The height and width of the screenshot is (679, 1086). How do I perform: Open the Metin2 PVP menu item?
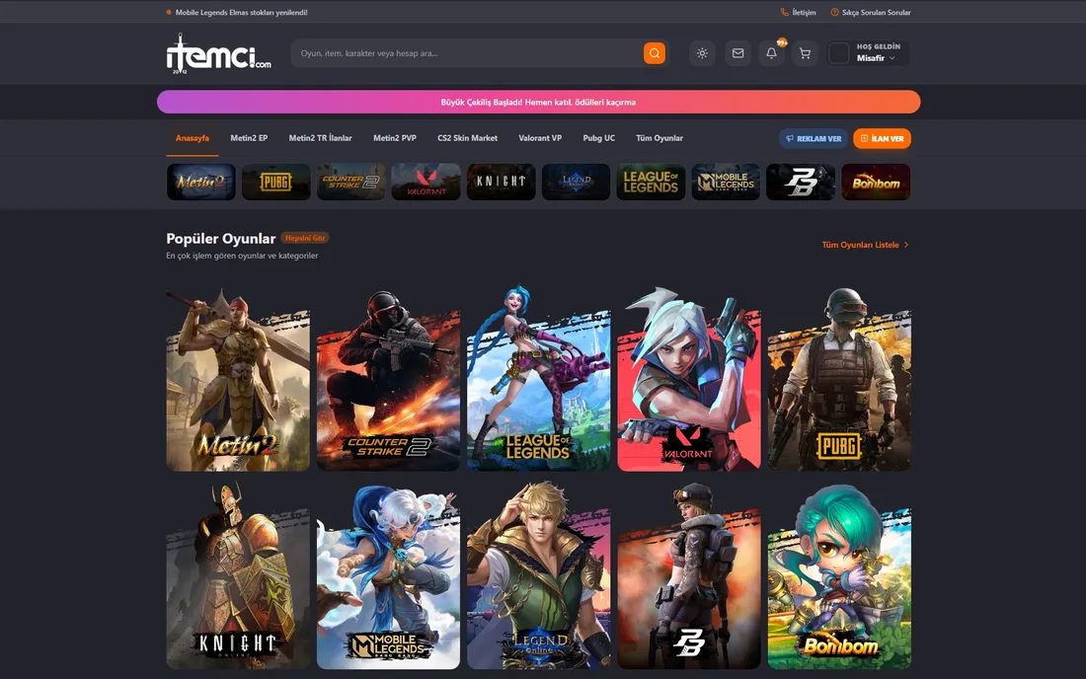point(395,138)
